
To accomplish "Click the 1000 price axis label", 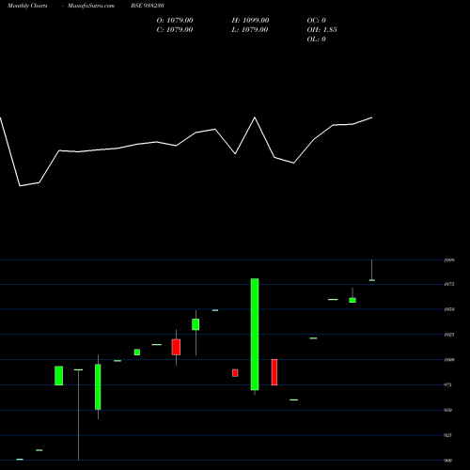I will 449,360.
